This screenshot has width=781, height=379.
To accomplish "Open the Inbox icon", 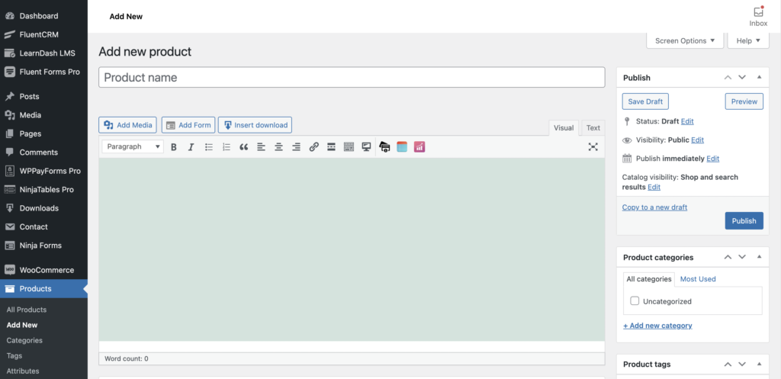I will (758, 16).
